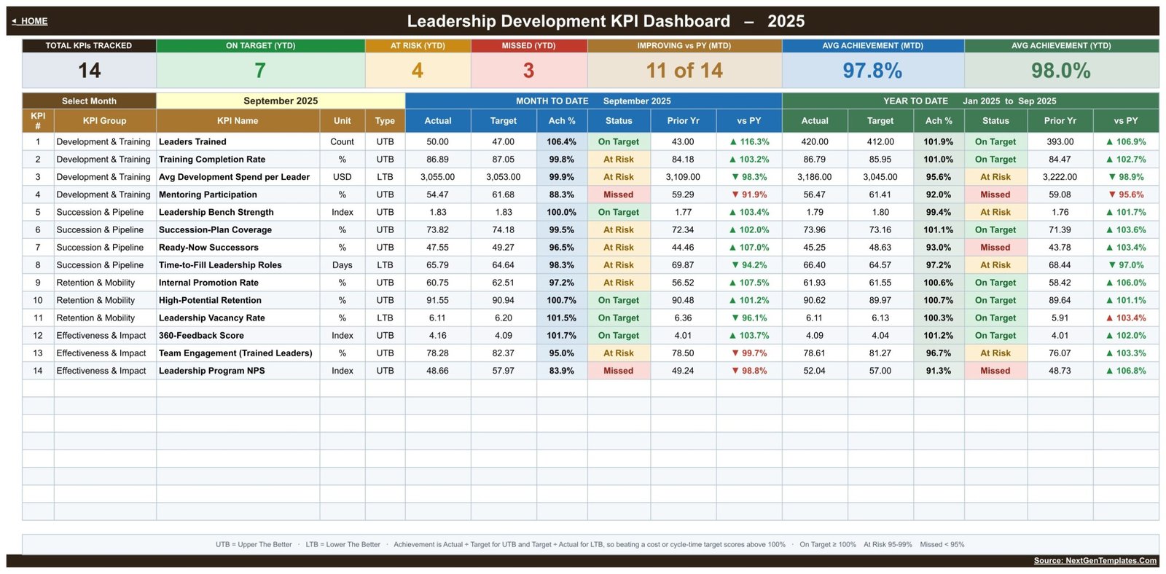The height and width of the screenshot is (574, 1166).
Task: Select the High-Potential Retention cell
Action: (x=238, y=300)
